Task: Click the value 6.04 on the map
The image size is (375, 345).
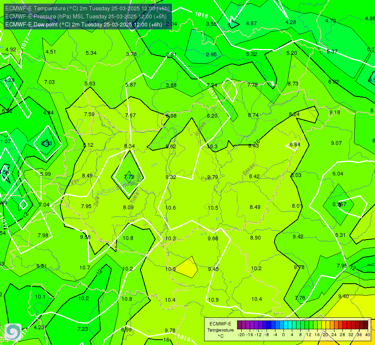Action: (x=338, y=174)
